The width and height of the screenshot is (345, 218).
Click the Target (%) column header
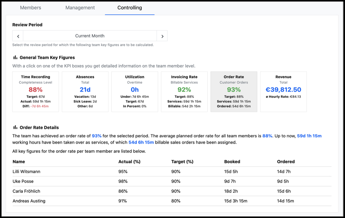pyautogui.click(x=182, y=161)
